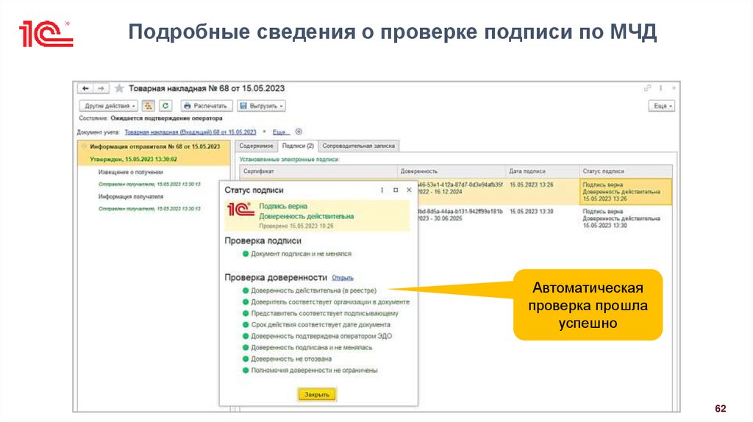The image size is (753, 422).
Task: Click the Доверенность column header
Action: [x=452, y=171]
